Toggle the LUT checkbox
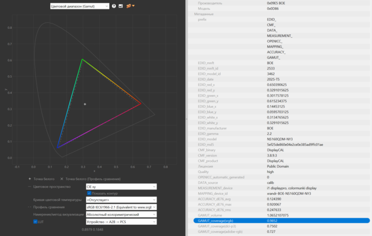Screen dimensions: 372x236 coord(35,221)
